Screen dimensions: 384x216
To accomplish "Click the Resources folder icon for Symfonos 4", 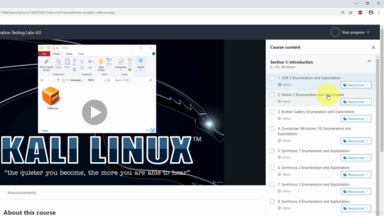I will pyautogui.click(x=345, y=208).
